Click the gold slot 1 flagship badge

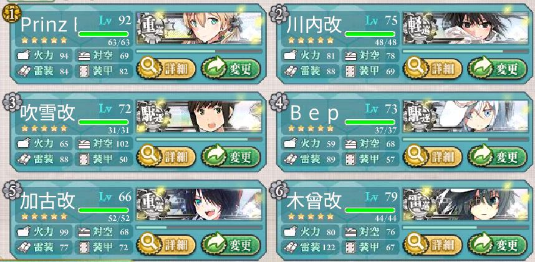(x=10, y=14)
